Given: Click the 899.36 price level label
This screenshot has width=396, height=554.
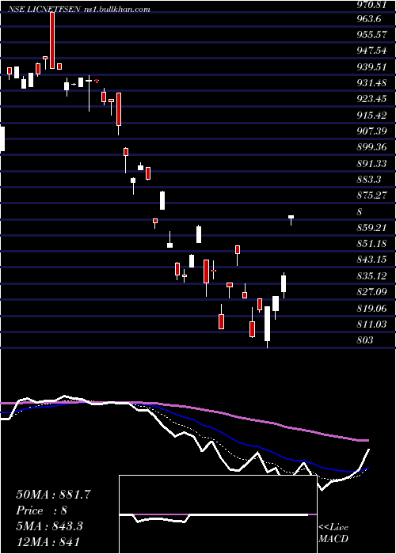Looking at the screenshot, I should (x=372, y=147).
